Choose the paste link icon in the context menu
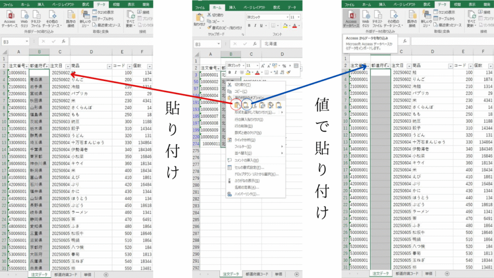The height and width of the screenshot is (278, 494). point(278,105)
